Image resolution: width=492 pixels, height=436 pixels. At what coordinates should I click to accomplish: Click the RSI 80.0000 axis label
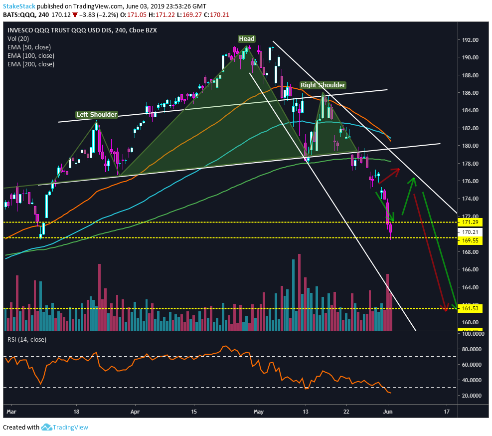[472, 349]
